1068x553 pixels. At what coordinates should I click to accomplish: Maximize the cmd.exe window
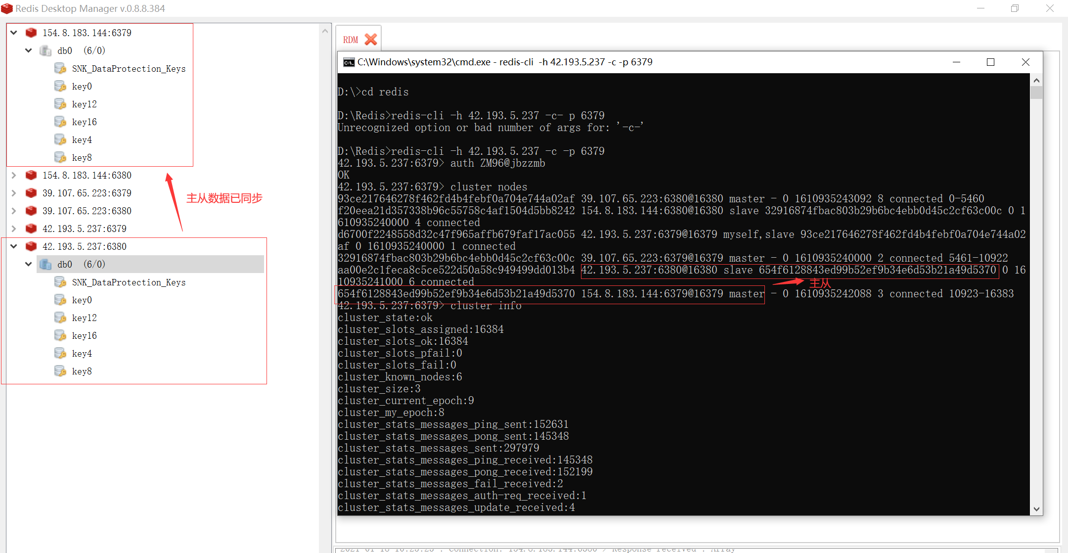click(x=990, y=62)
